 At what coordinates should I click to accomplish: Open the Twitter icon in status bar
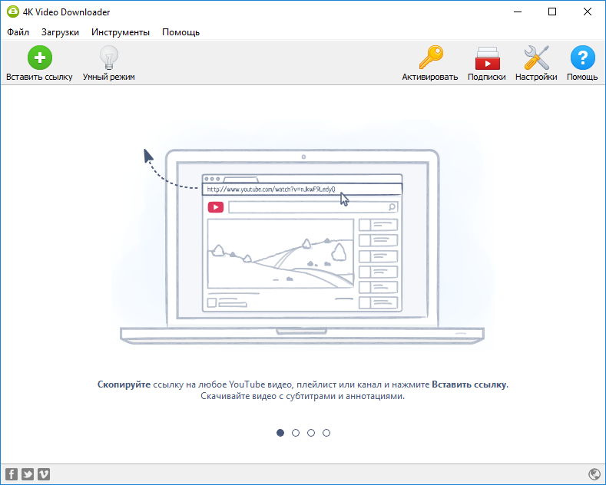point(28,474)
